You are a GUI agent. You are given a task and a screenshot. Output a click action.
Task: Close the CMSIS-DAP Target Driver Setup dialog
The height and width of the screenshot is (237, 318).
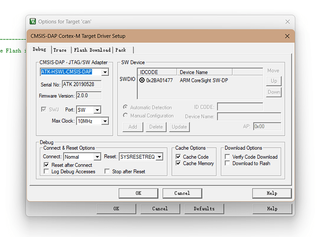pos(287,36)
